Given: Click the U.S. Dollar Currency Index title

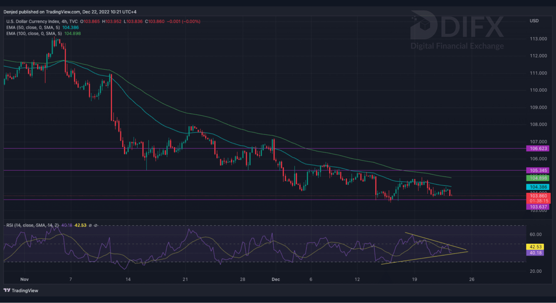Looking at the screenshot, I should pyautogui.click(x=33, y=21).
